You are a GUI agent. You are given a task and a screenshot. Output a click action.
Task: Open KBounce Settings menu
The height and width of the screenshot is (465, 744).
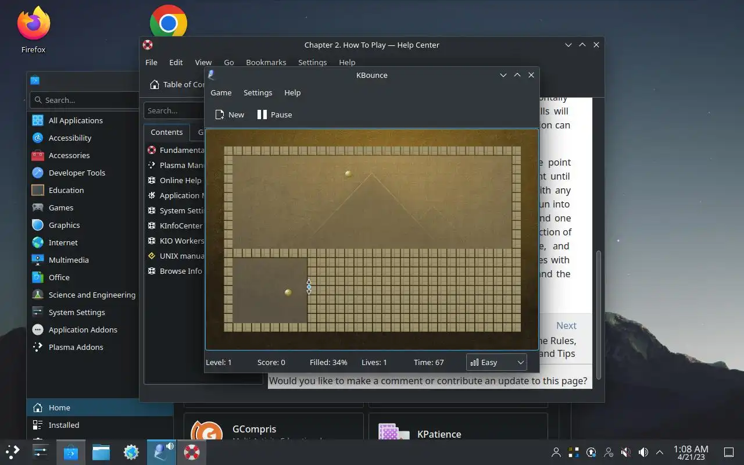tap(257, 92)
